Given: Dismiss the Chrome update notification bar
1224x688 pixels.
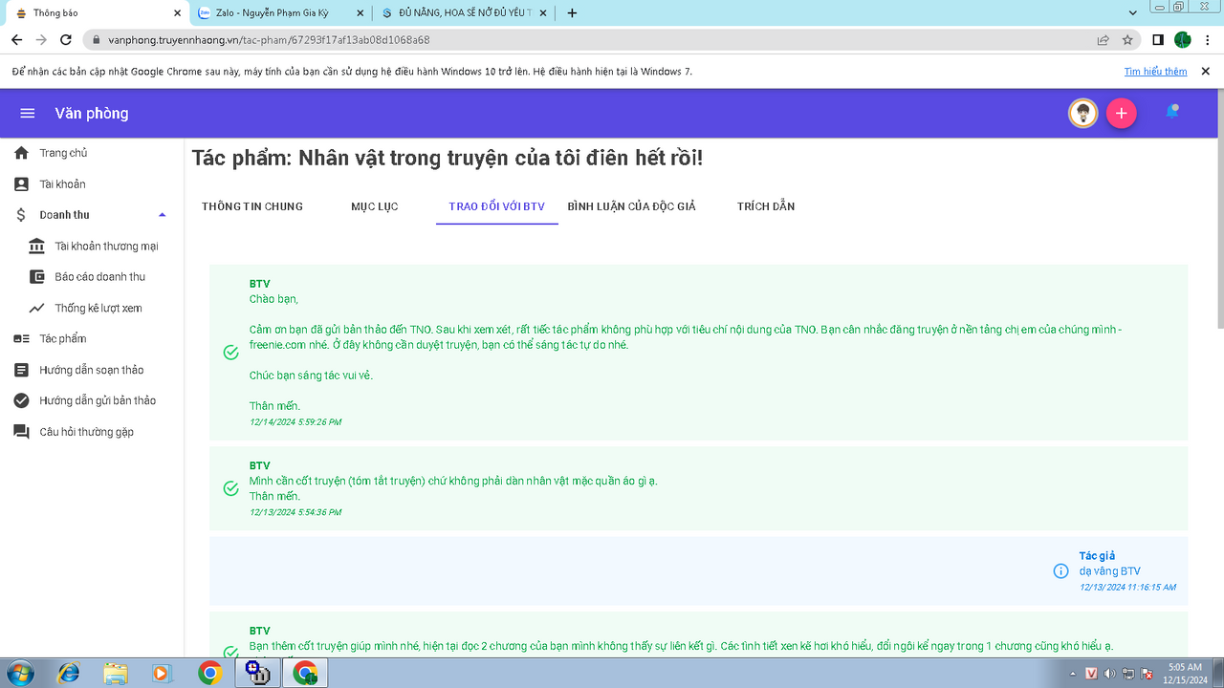Looking at the screenshot, I should pyautogui.click(x=1205, y=72).
